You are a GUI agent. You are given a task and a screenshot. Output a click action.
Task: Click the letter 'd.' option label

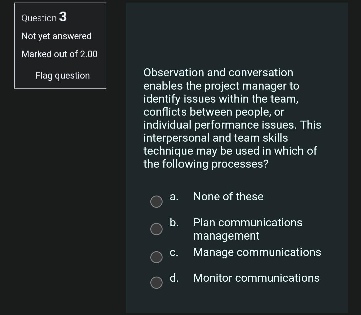174,278
